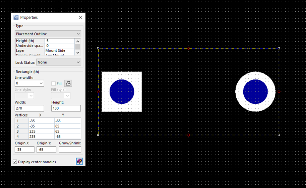Screen dimensions: 306x188
Task: Click the polygon shape icon beside Fill
Action: pyautogui.click(x=68, y=83)
